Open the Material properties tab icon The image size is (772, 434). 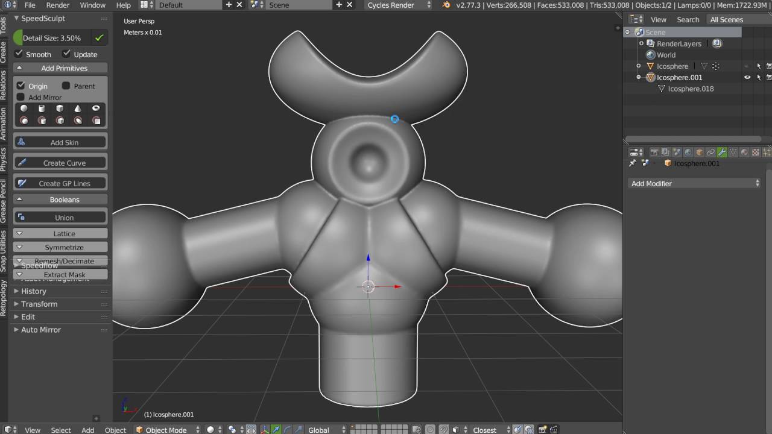pyautogui.click(x=744, y=153)
